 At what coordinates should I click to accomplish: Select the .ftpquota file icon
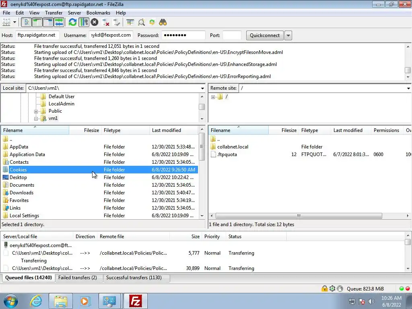point(213,154)
